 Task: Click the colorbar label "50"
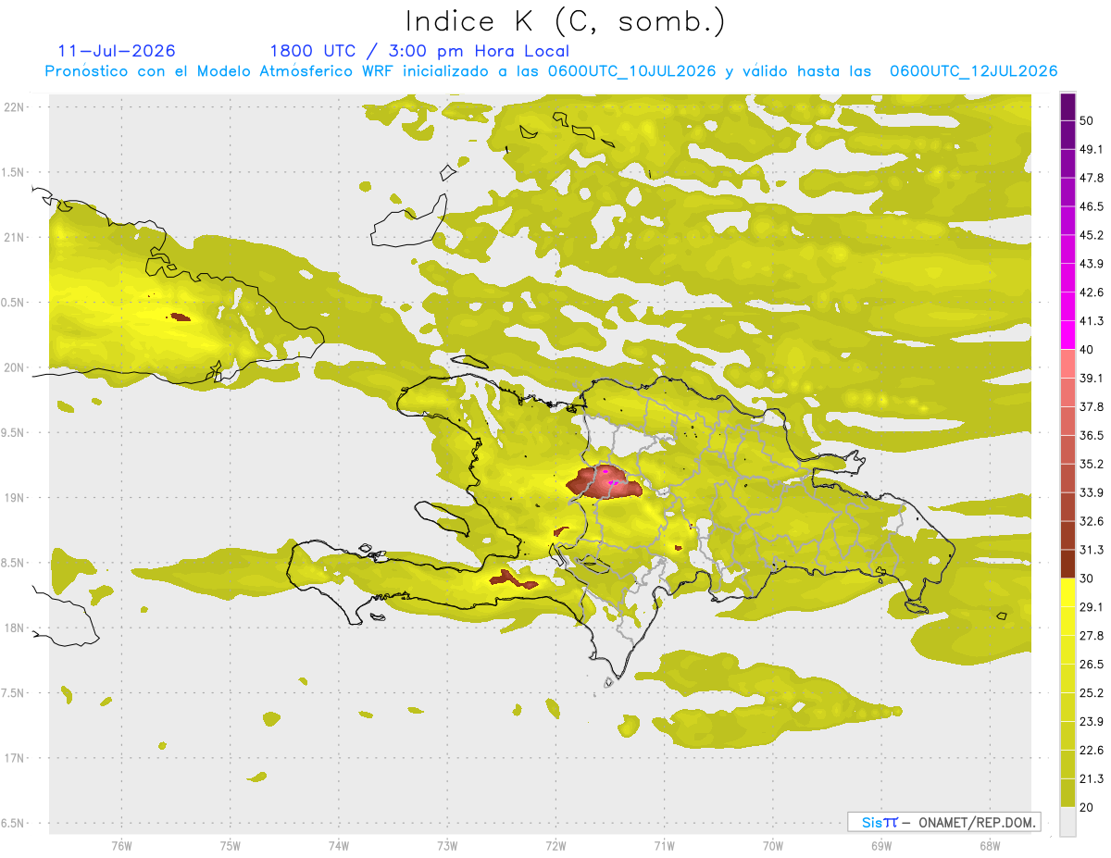pos(1087,120)
